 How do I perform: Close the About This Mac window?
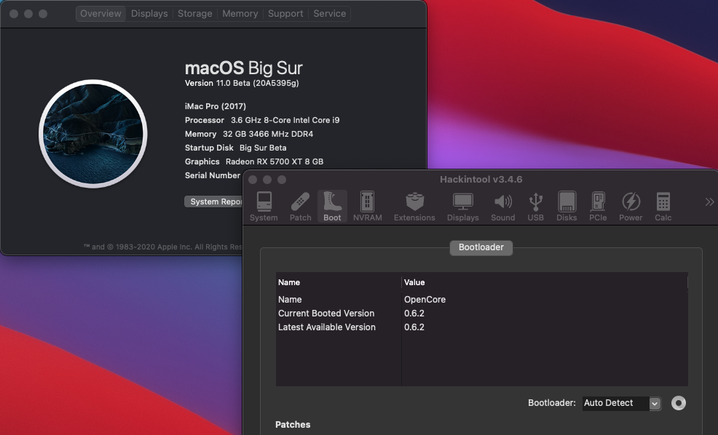[14, 14]
